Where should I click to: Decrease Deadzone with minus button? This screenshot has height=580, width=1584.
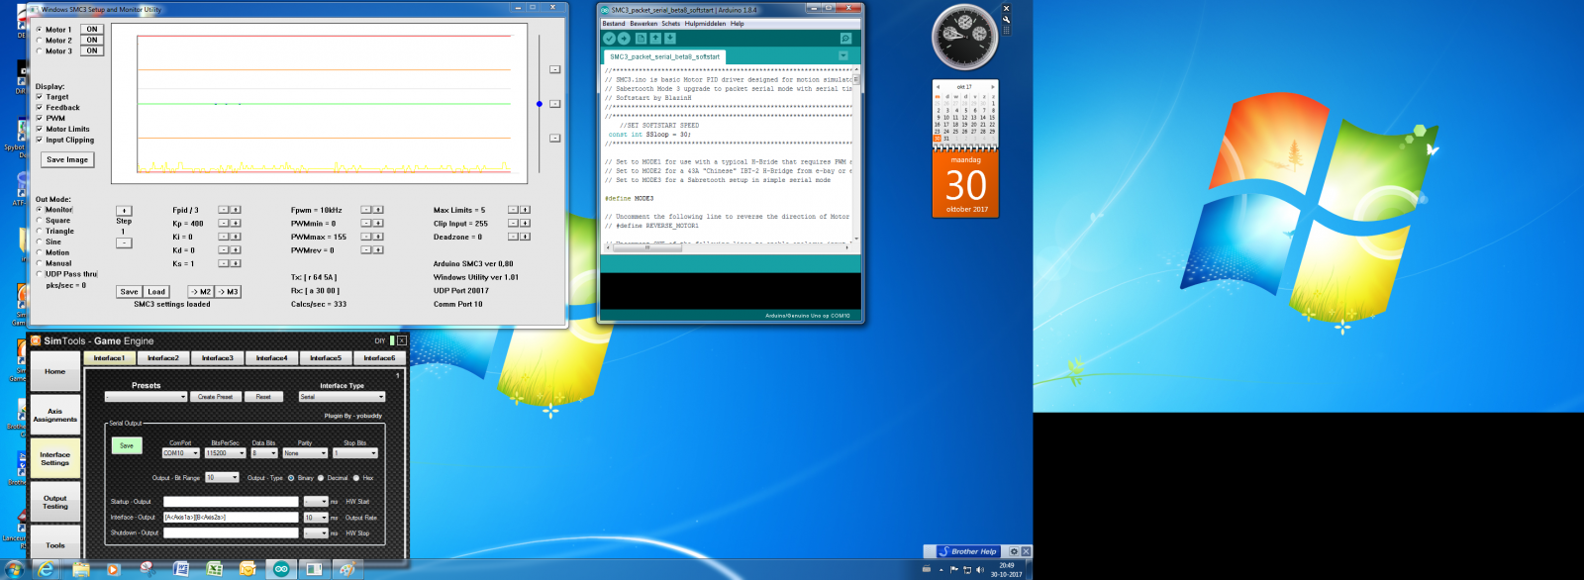pyautogui.click(x=513, y=237)
